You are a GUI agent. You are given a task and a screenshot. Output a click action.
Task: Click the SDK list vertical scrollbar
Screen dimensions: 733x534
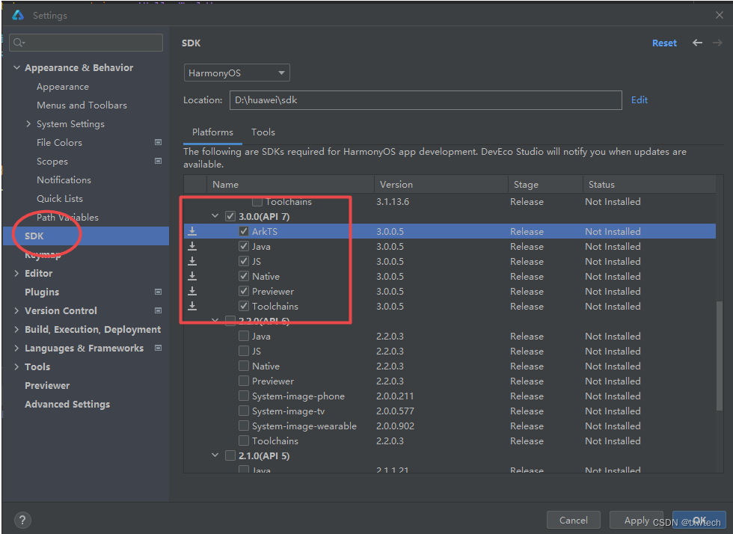[x=720, y=355]
